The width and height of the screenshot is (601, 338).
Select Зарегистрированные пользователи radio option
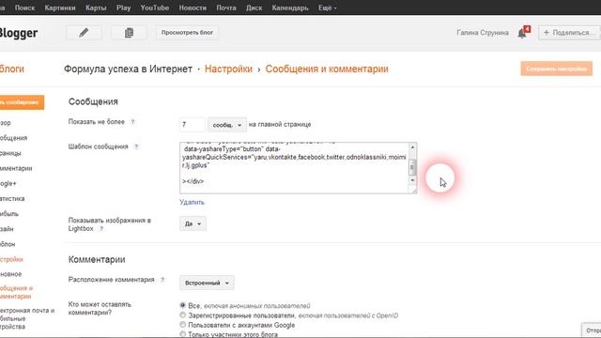pyautogui.click(x=182, y=315)
